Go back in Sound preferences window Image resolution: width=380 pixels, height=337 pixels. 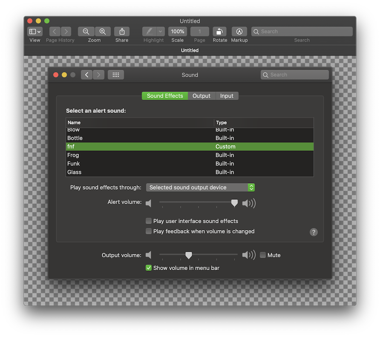(x=87, y=75)
